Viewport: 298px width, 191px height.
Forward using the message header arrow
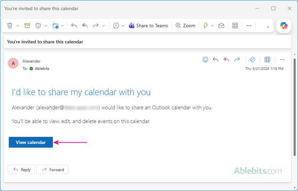pos(237,60)
